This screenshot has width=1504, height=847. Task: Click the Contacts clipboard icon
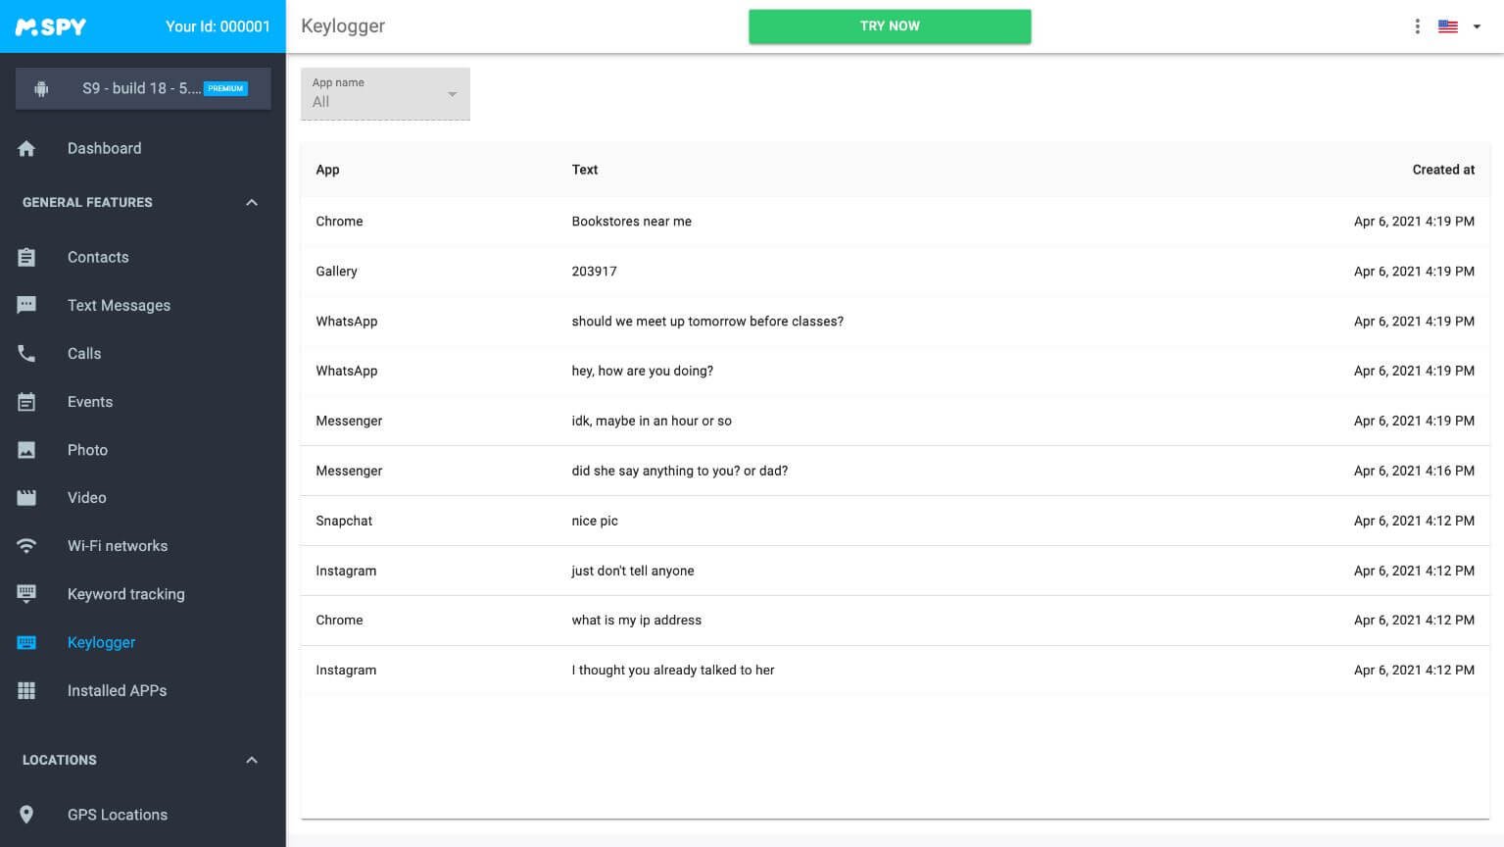coord(26,257)
